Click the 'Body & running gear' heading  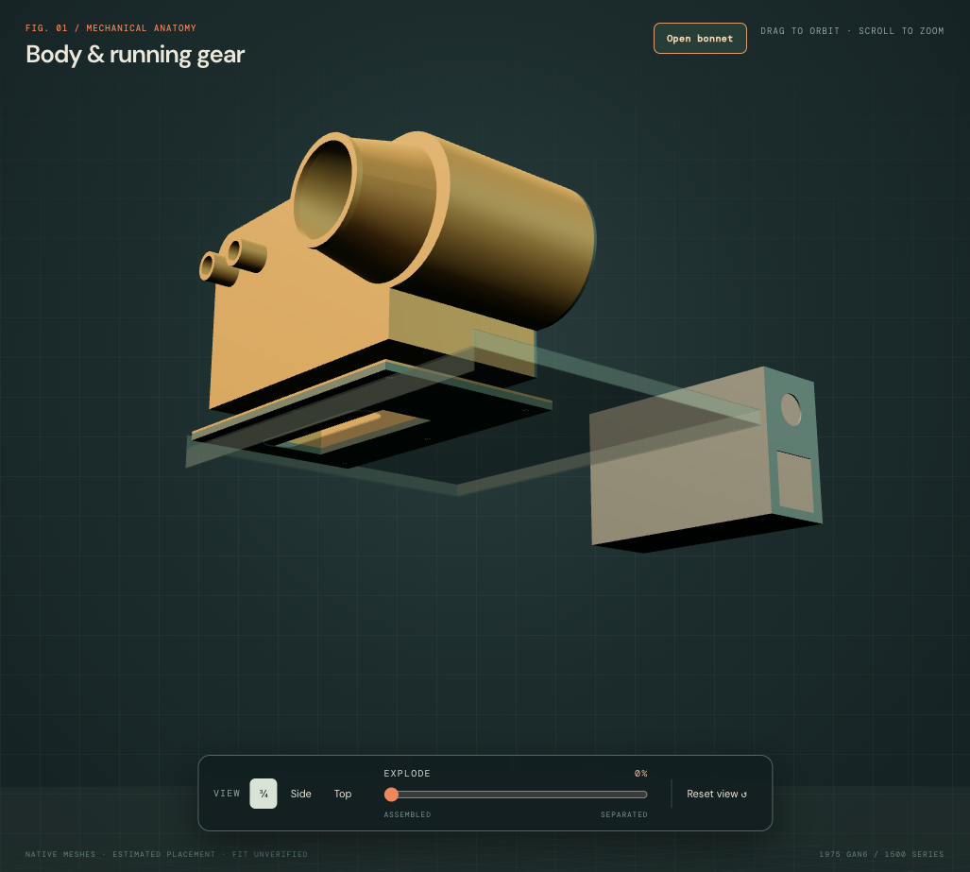tap(135, 55)
